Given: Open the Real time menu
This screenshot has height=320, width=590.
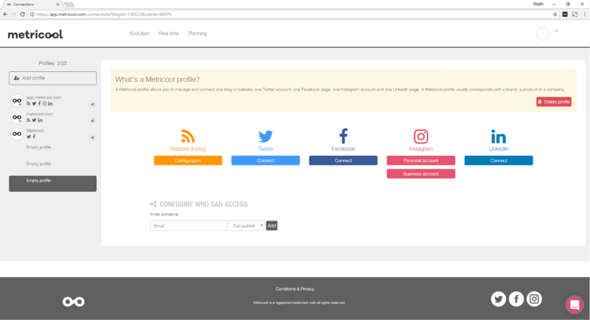Looking at the screenshot, I should point(168,33).
